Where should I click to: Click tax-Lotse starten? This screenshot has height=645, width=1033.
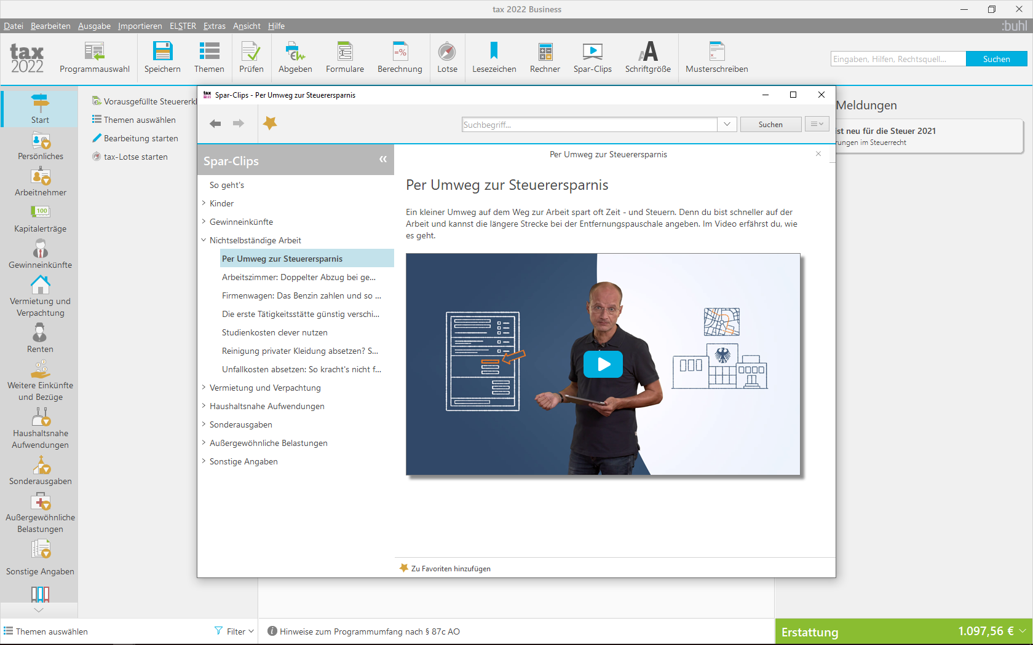pyautogui.click(x=130, y=157)
